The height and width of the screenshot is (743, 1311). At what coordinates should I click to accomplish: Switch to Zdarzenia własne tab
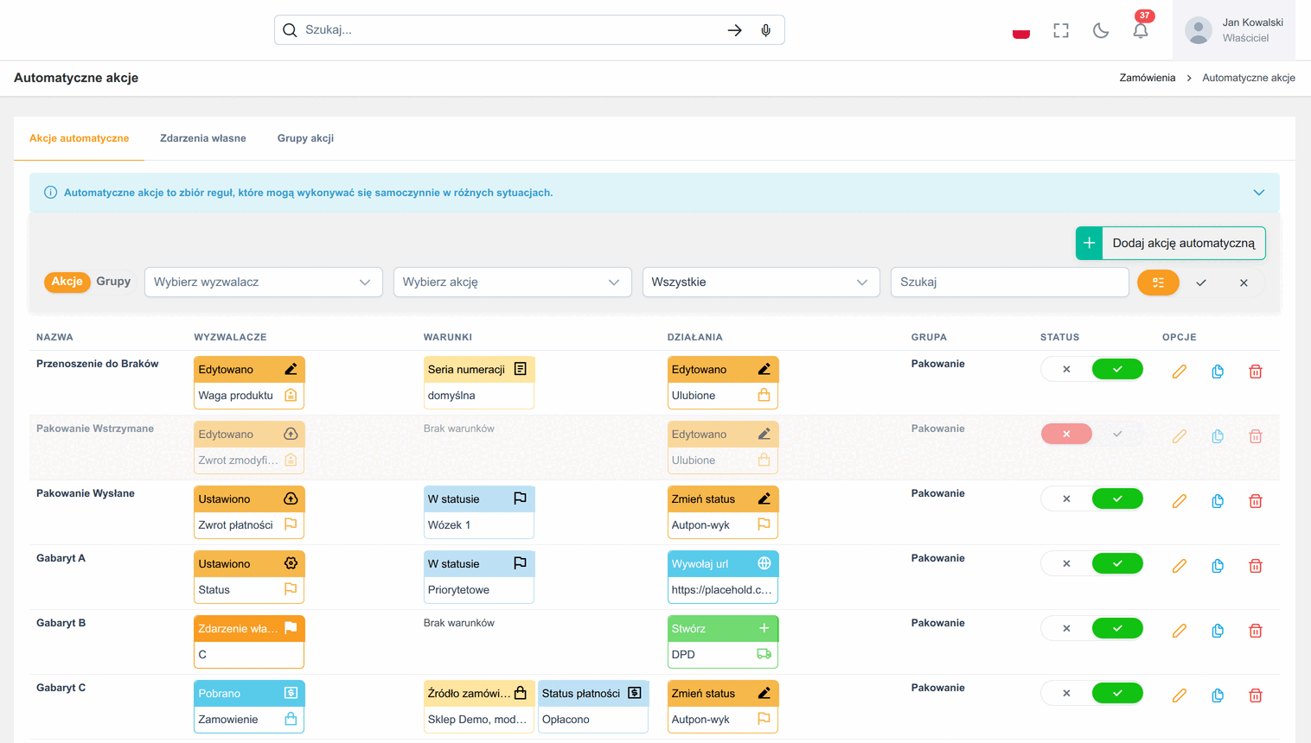click(203, 138)
